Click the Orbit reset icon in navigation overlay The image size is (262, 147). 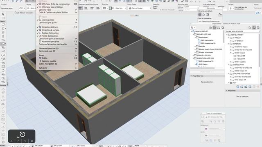click(22, 134)
